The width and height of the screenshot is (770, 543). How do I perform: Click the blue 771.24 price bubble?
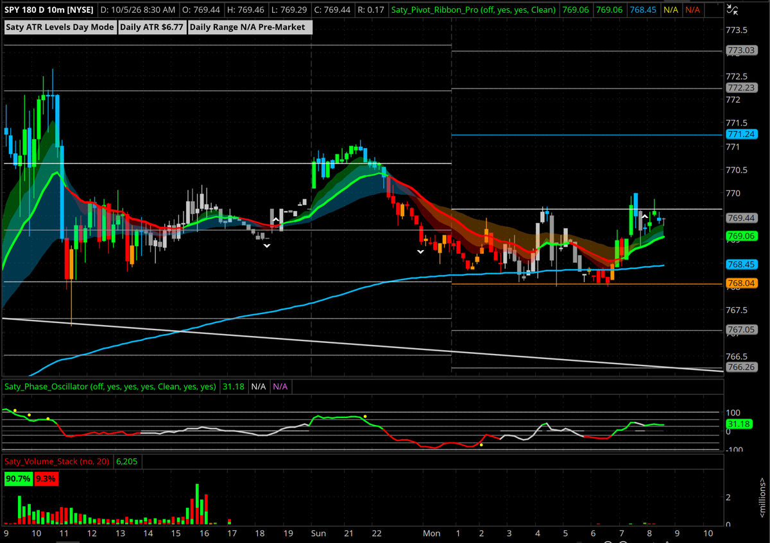click(740, 134)
